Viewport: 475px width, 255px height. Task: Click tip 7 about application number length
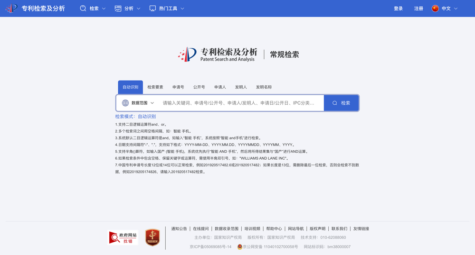[237, 168]
